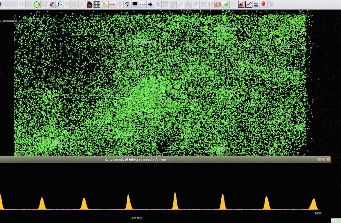The image size is (341, 223).
Task: Click the green leaf icon
Action: point(226,4)
